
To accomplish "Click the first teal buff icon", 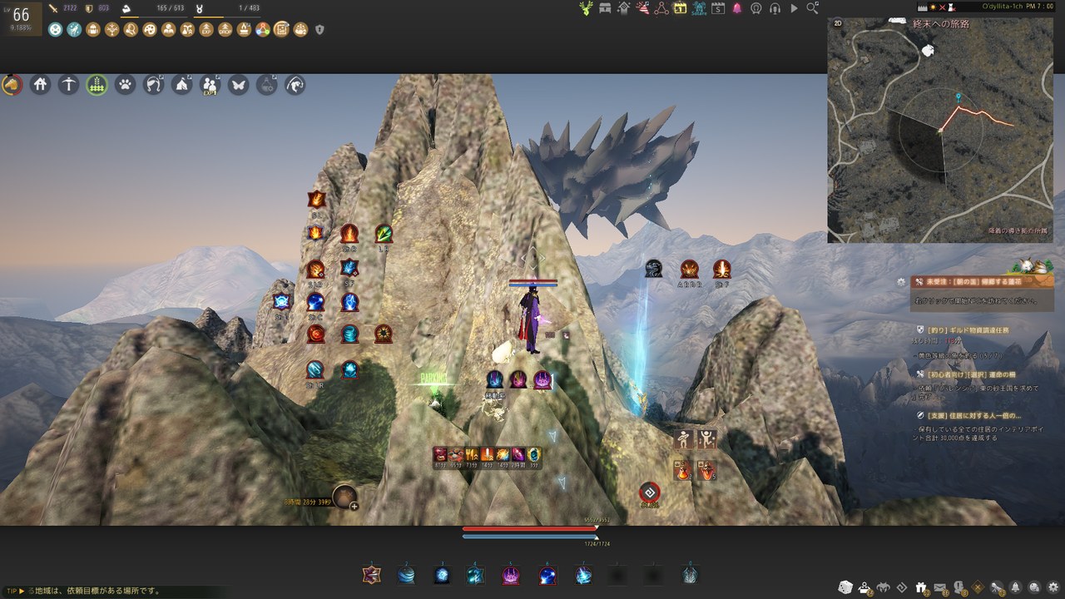I will [56, 29].
